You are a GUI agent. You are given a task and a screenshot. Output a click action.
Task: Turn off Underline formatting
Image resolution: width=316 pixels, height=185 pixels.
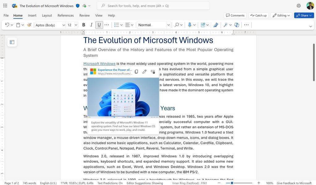(99, 25)
